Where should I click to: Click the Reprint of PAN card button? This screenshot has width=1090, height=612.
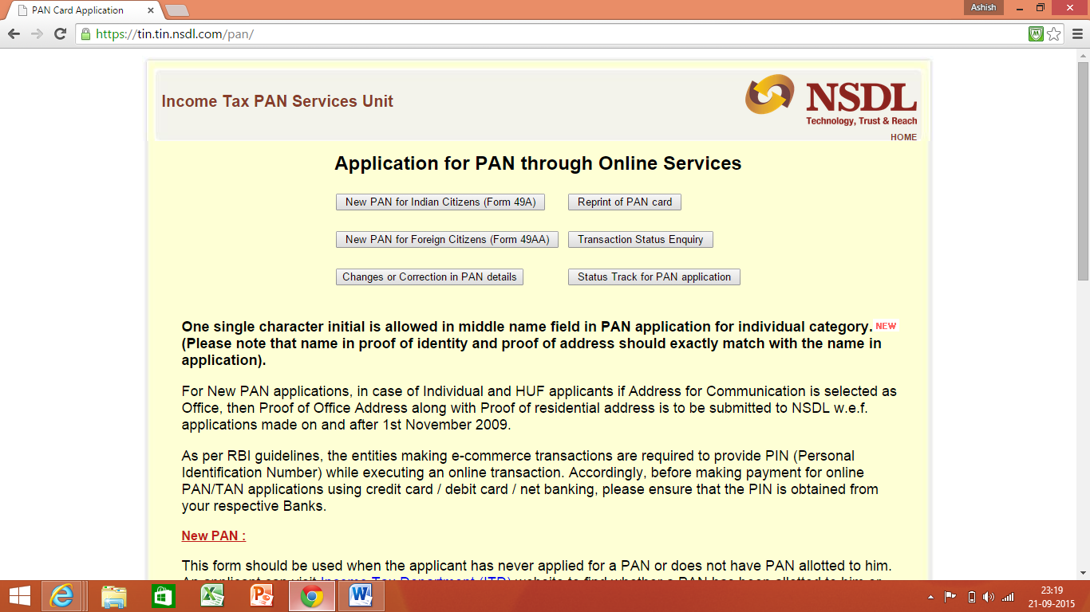pos(625,202)
